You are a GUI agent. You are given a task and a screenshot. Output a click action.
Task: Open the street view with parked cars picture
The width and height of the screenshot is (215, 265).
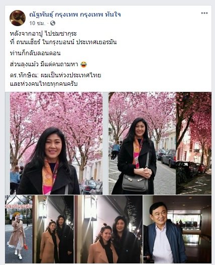pyautogui.click(x=194, y=143)
